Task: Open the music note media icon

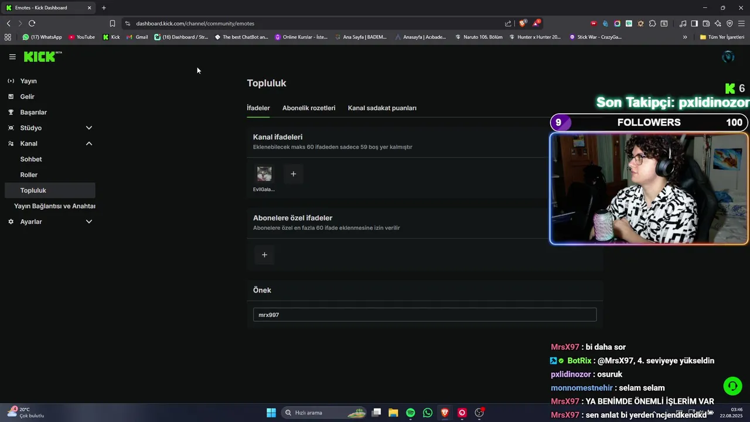Action: 683,23
